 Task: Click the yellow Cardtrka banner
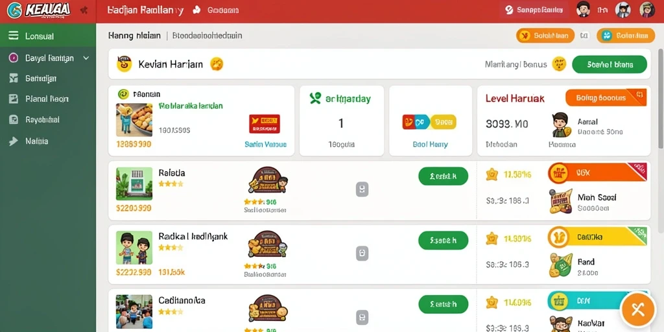[x=597, y=237]
